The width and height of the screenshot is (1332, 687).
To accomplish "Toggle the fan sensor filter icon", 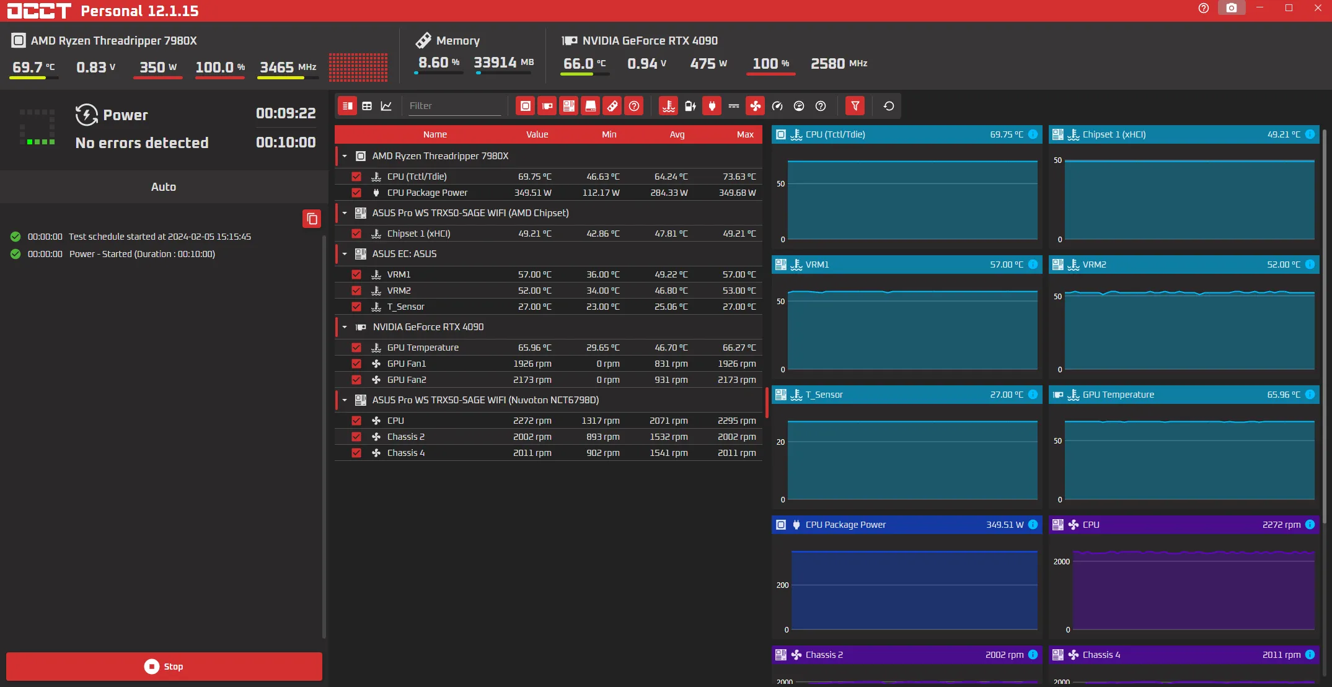I will (755, 106).
